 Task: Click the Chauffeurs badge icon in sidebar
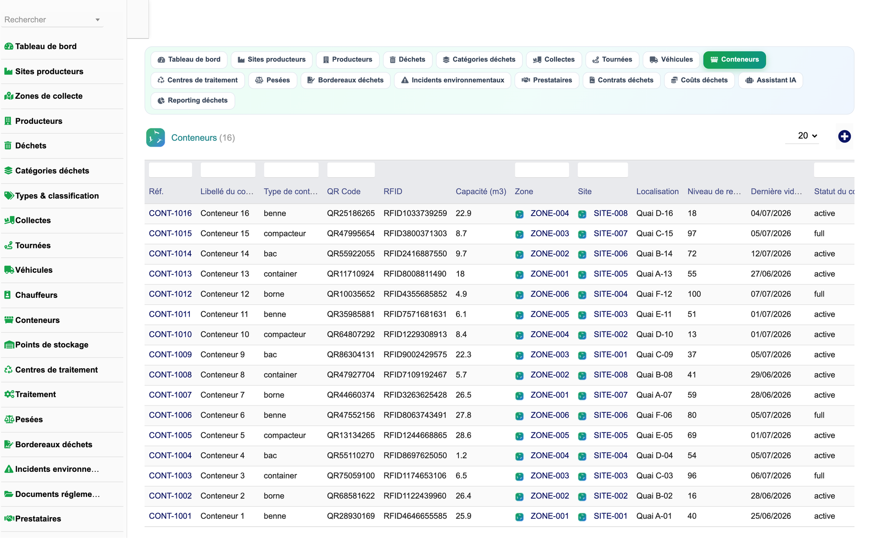click(x=8, y=295)
